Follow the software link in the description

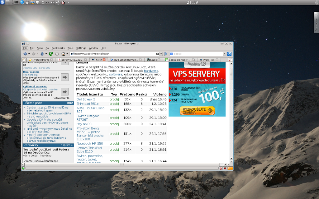pyautogui.click(x=116, y=74)
